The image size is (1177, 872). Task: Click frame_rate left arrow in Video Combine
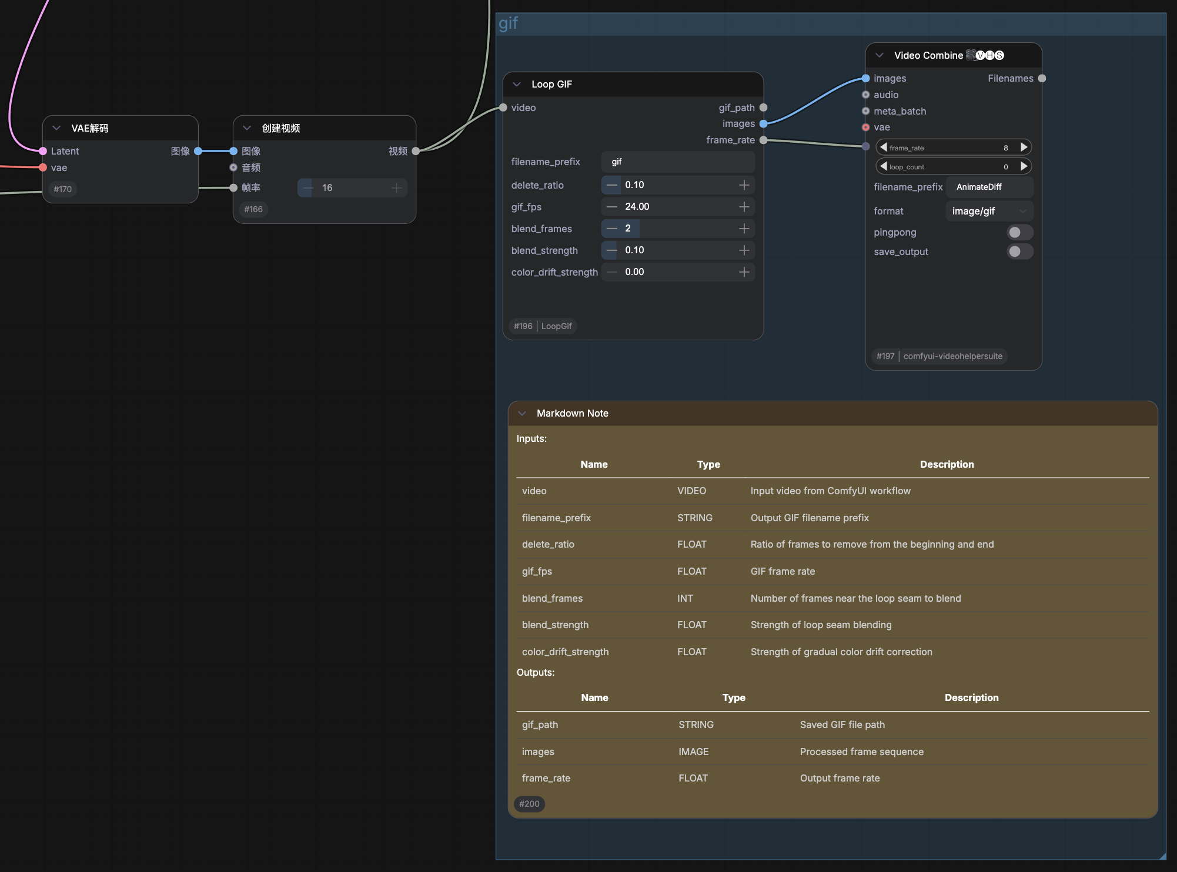[x=883, y=147]
